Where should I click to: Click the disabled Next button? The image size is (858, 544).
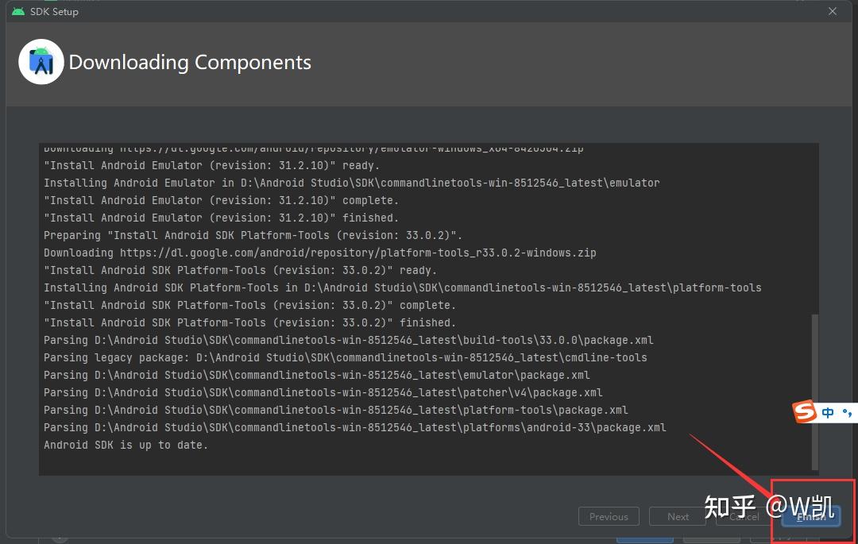click(678, 516)
